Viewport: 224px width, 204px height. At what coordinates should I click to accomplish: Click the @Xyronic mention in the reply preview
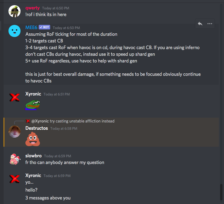tap(40, 121)
